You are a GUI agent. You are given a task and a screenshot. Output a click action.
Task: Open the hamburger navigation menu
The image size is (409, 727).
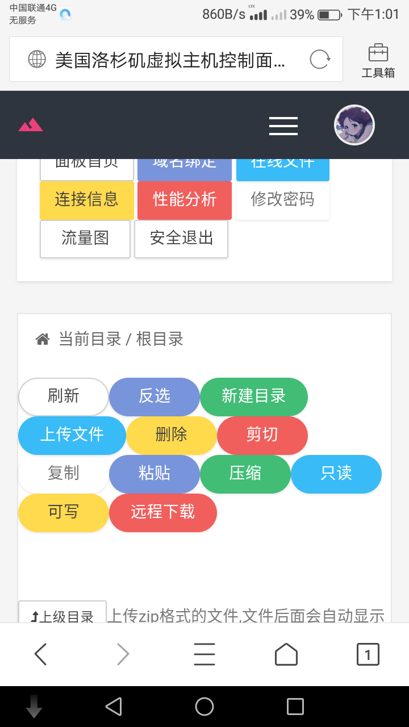point(283,126)
